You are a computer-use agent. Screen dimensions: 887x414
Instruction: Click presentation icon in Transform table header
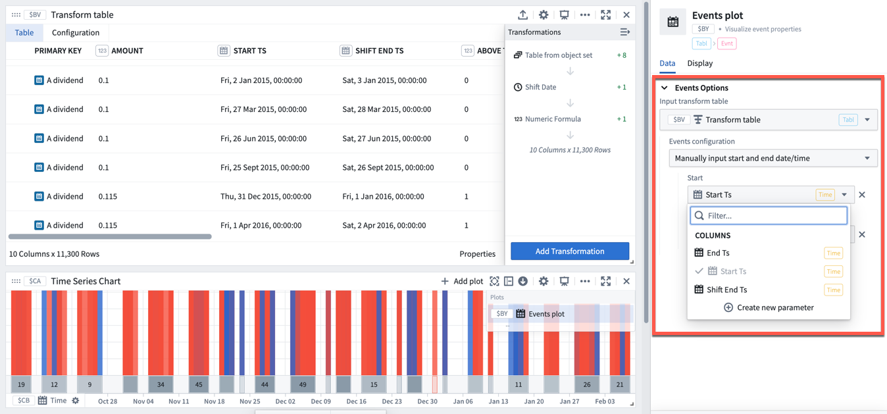point(564,14)
